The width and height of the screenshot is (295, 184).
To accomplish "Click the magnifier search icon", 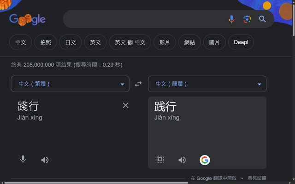I will (x=262, y=19).
